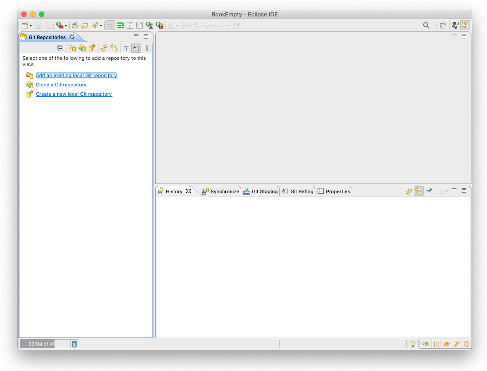This screenshot has width=487, height=371.
Task: Open the Run external tools dropdown arrow
Action: pos(66,26)
